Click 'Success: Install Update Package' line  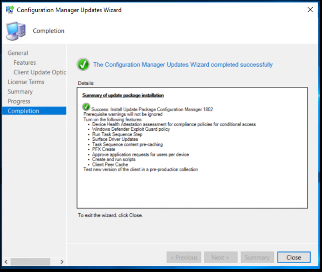[152, 109]
